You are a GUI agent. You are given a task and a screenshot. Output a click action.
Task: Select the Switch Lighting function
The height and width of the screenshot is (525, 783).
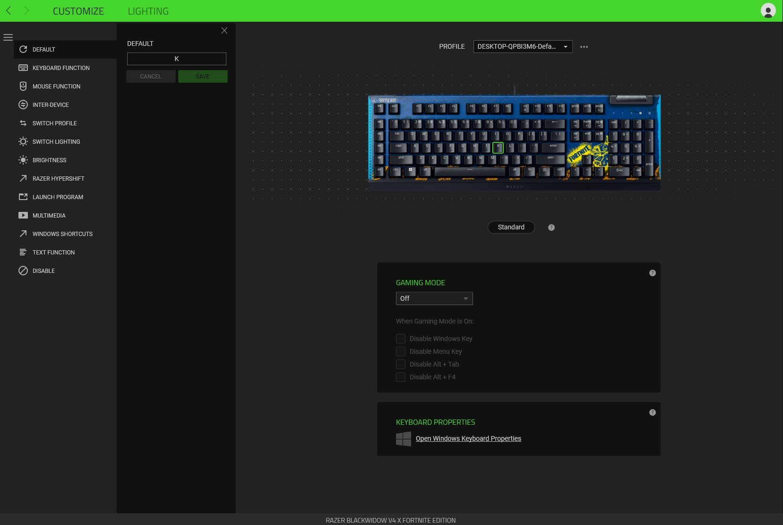pyautogui.click(x=55, y=141)
